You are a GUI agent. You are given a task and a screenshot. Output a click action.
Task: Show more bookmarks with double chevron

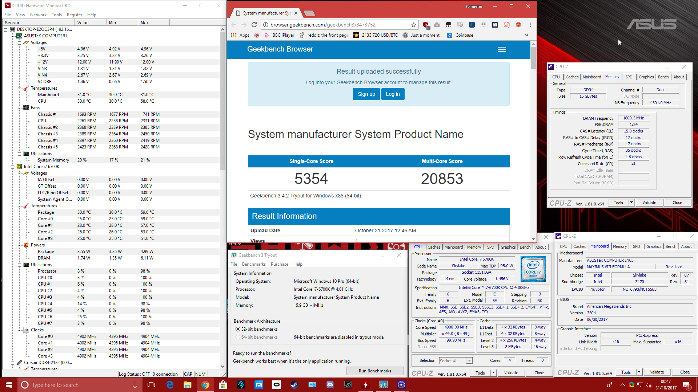(x=526, y=35)
